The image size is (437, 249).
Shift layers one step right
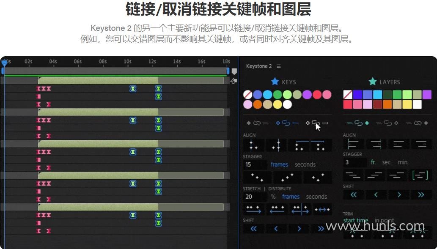pyautogui.click(x=399, y=195)
